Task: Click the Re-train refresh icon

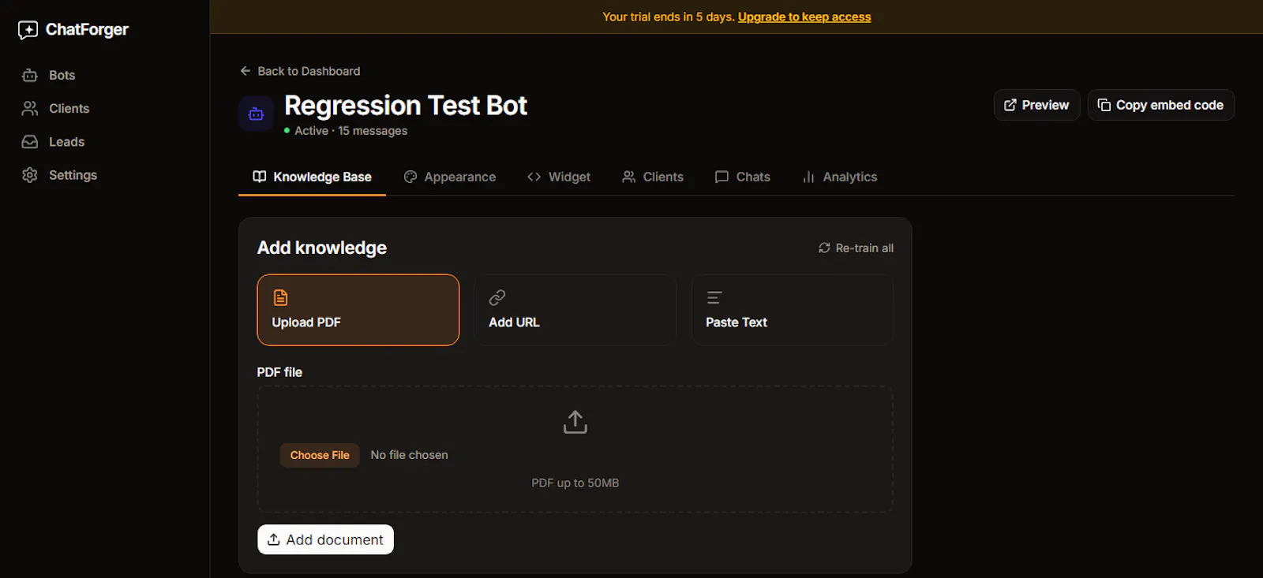Action: pos(824,248)
